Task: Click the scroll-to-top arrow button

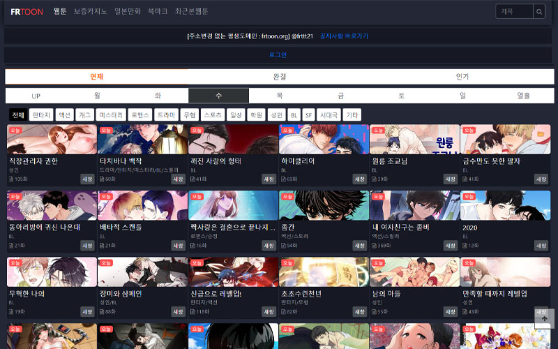Action: (544, 318)
